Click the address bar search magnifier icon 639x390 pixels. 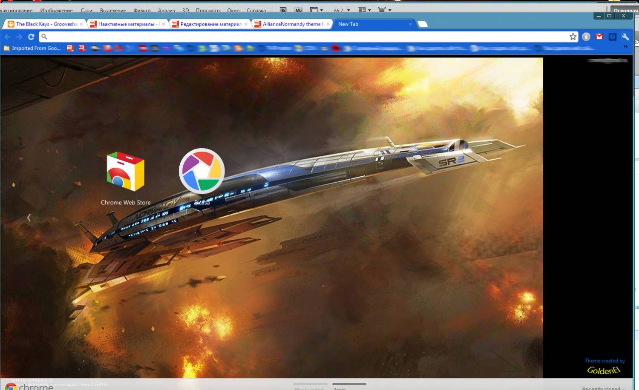[44, 37]
